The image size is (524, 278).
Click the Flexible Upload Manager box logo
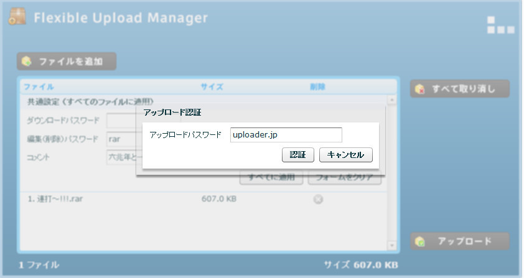[x=17, y=16]
